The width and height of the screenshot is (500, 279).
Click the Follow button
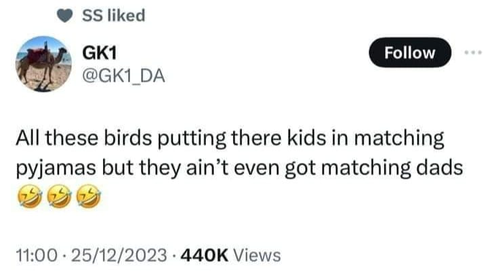click(x=409, y=53)
